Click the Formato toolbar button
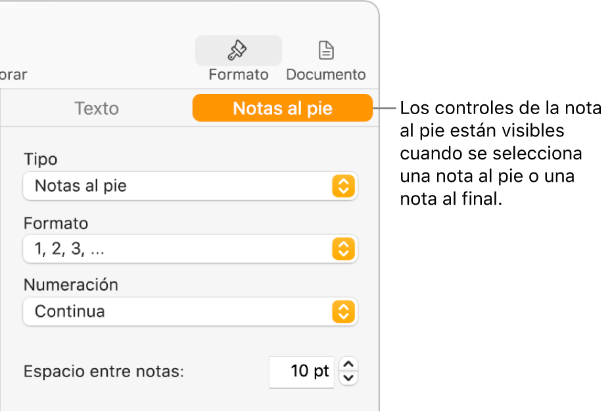The height and width of the screenshot is (412, 612). 237,59
